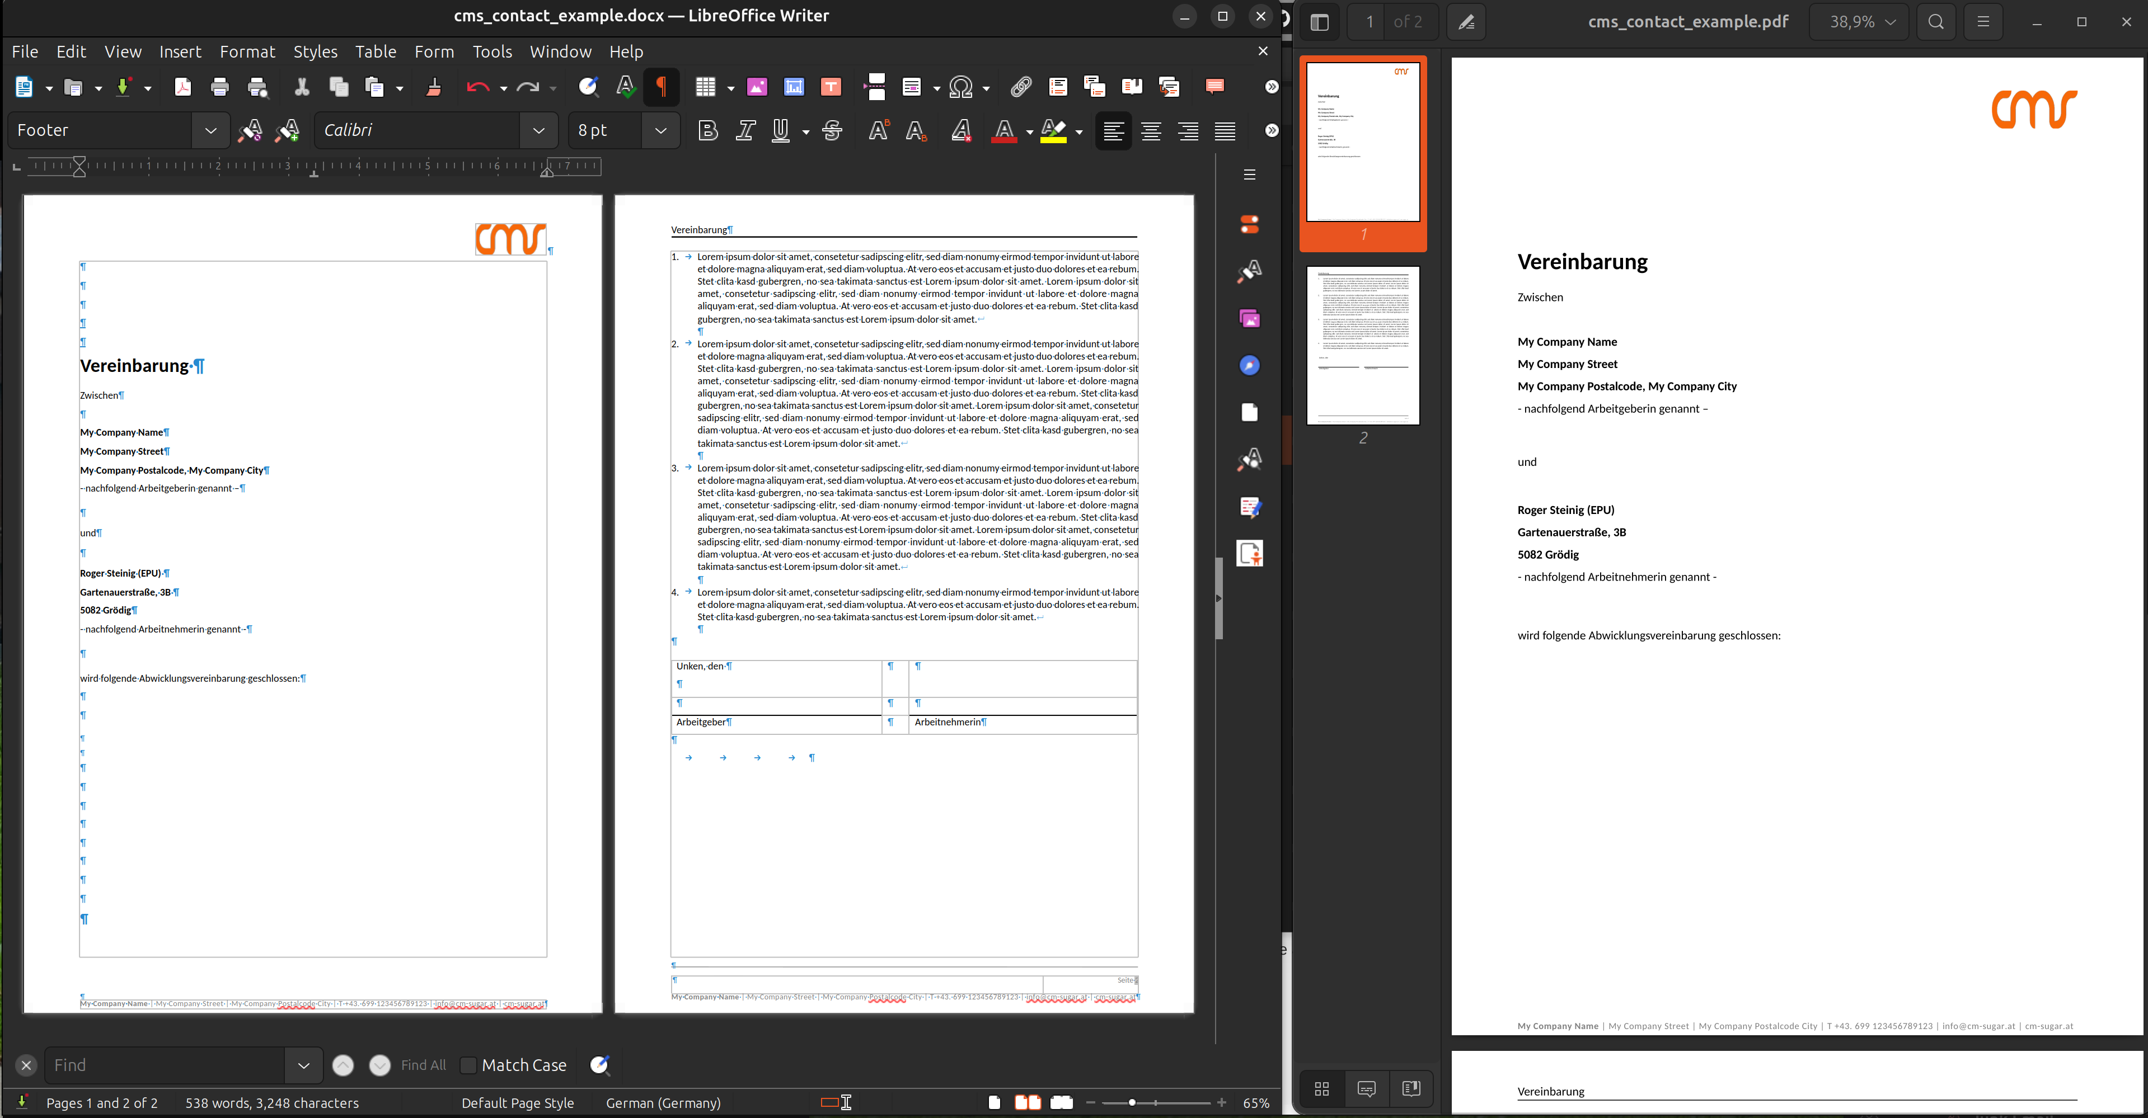Open the Navigator in Writer sidebar
This screenshot has height=1118, width=2148.
click(1249, 366)
